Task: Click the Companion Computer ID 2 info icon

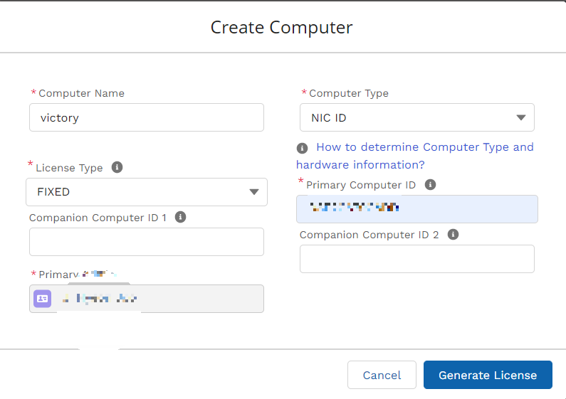Action: coord(453,235)
